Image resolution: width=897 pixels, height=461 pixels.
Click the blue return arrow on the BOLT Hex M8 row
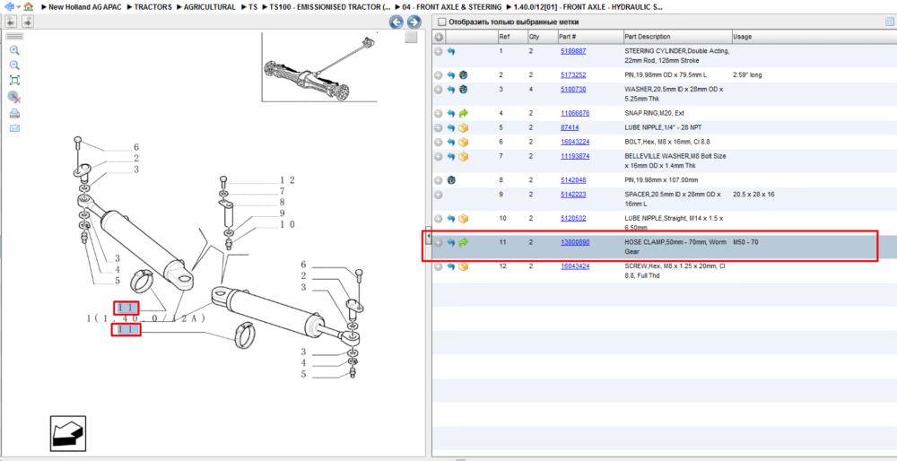tap(451, 143)
